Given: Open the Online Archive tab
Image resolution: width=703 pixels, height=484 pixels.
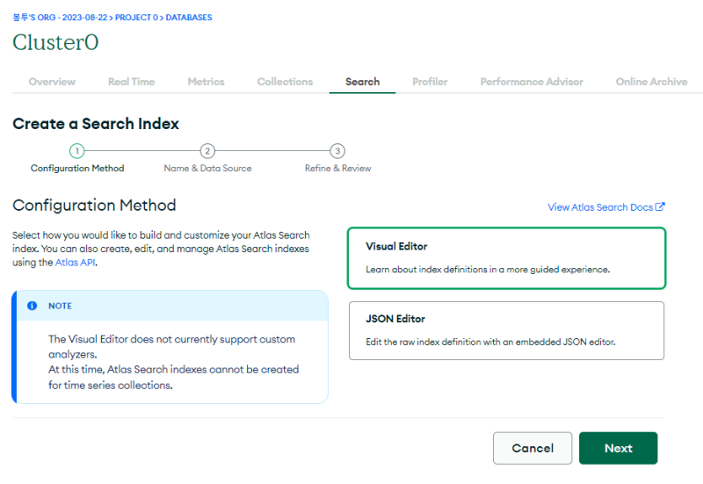Looking at the screenshot, I should [651, 82].
